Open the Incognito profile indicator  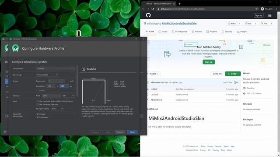(266, 9)
